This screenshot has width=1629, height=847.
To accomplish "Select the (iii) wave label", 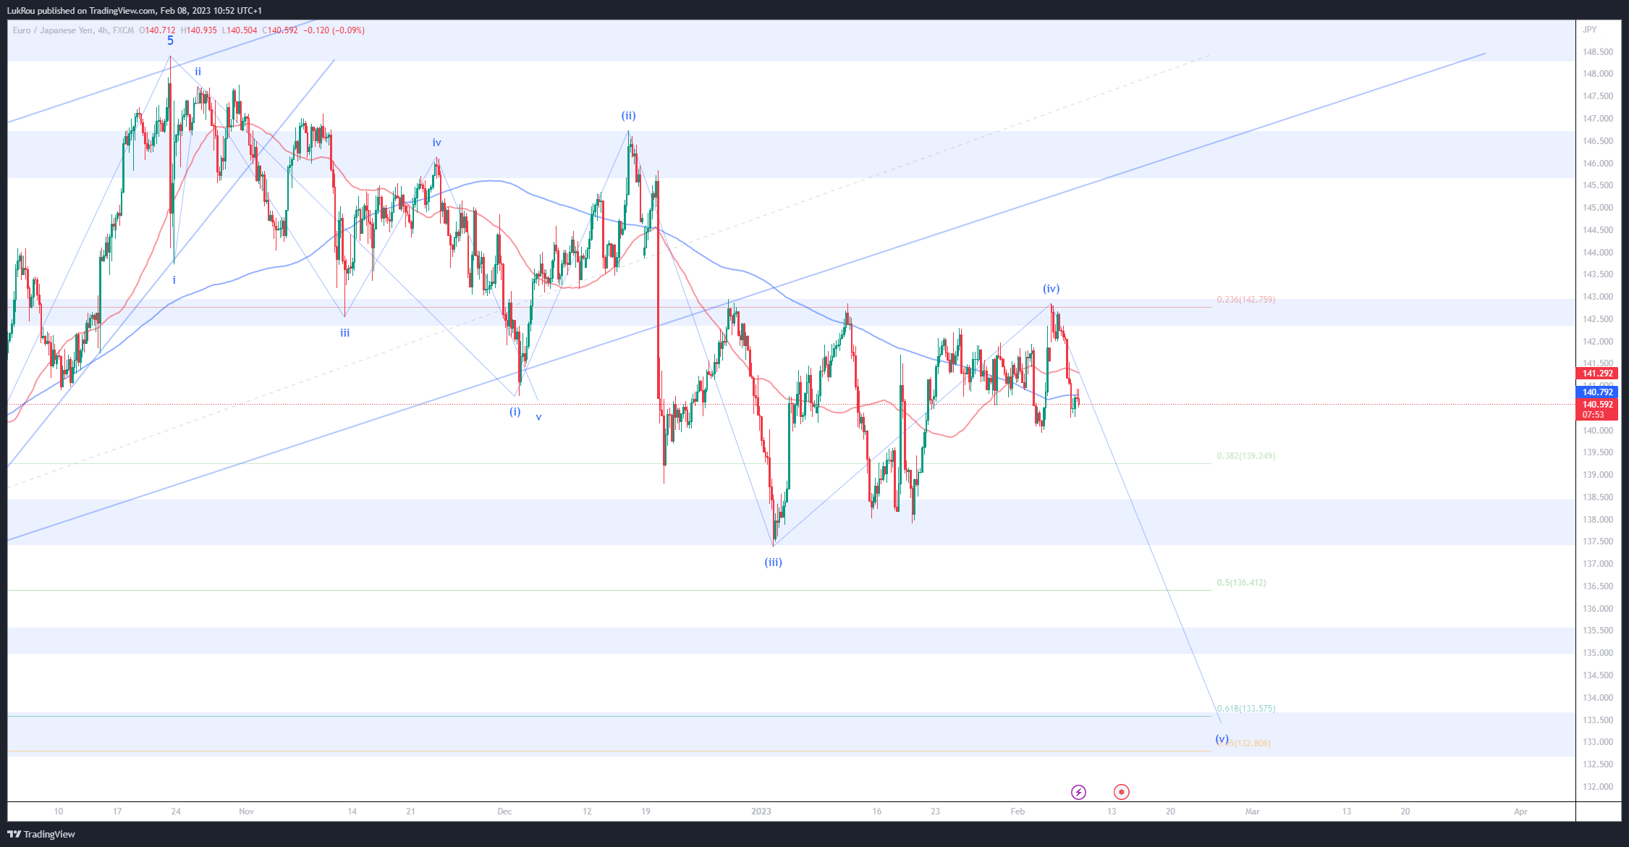I will click(773, 562).
